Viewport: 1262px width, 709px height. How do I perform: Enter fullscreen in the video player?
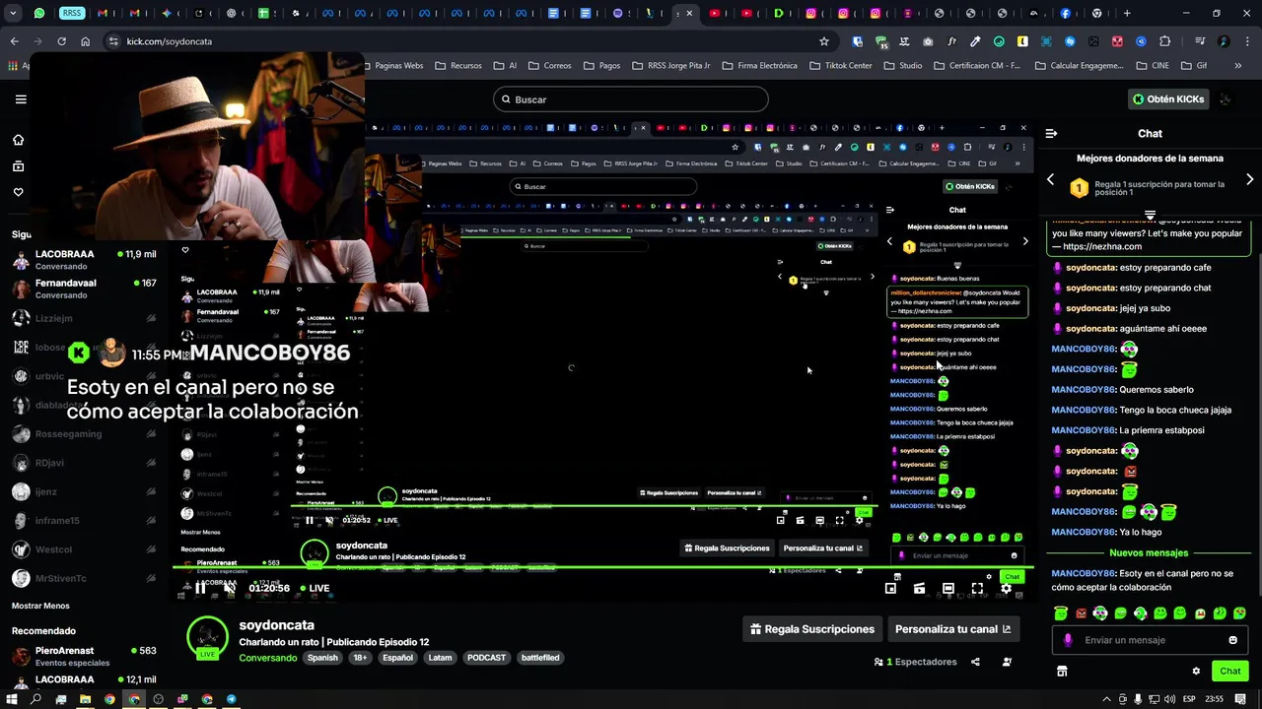[977, 589]
